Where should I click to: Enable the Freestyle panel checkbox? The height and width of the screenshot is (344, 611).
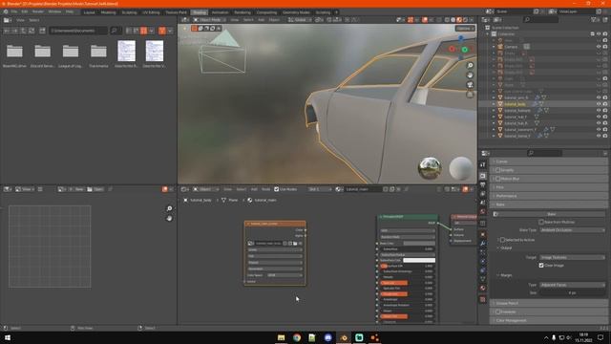(x=497, y=312)
